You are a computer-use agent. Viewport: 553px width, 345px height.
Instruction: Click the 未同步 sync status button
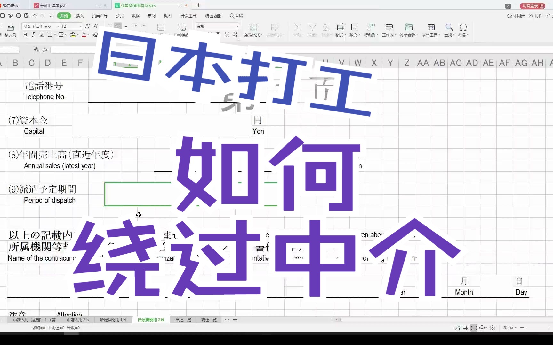[x=516, y=16]
